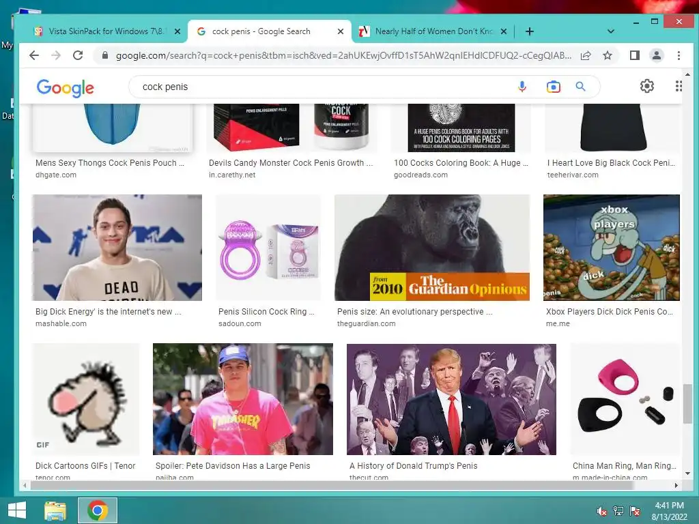699x524 pixels.
Task: Click the vertical scrollbar thumb
Action: (687, 404)
